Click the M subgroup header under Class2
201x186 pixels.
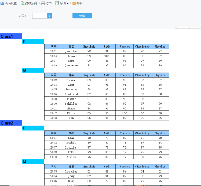click(x=33, y=162)
